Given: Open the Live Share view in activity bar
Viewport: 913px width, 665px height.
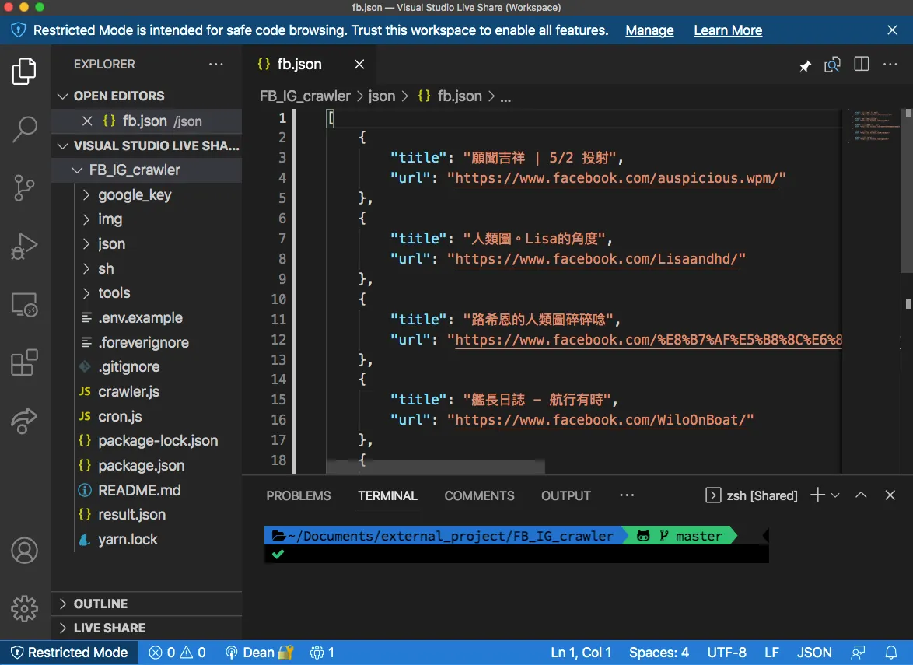Looking at the screenshot, I should (24, 421).
